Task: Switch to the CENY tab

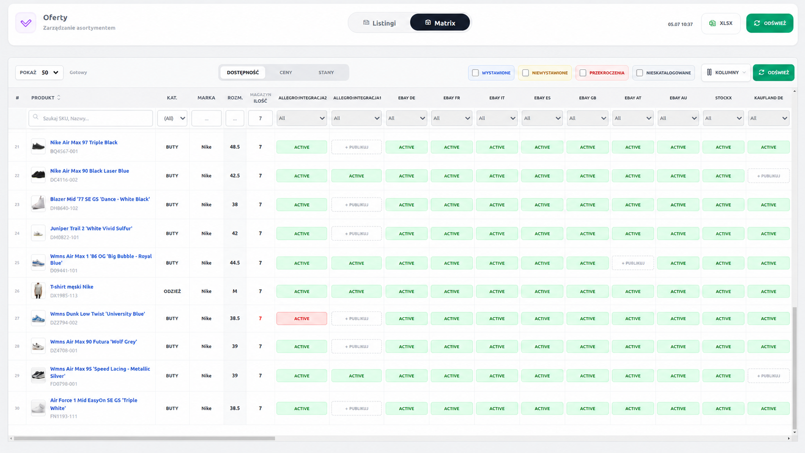Action: 286,73
